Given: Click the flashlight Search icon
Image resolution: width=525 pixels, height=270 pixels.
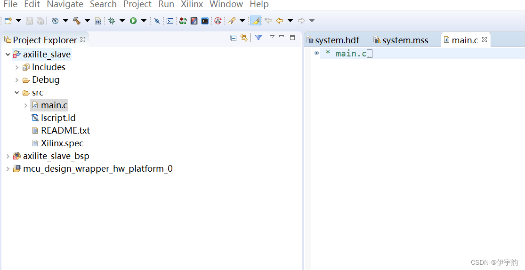Looking at the screenshot, I should (x=232, y=21).
